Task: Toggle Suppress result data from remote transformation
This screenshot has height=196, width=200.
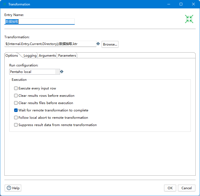Action: 16,125
